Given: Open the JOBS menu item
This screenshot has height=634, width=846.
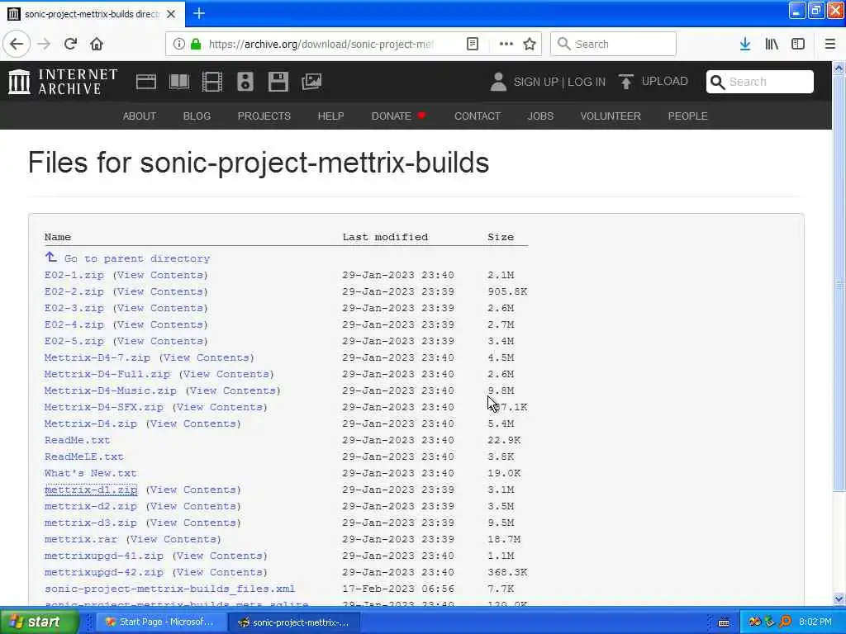Looking at the screenshot, I should coord(540,116).
